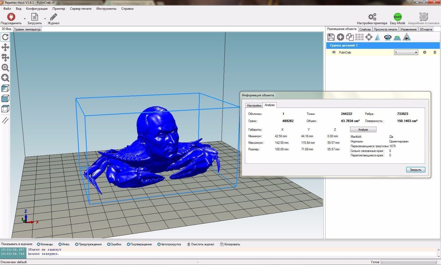441x265 pixels.
Task: Toggle Предупреждения log filter
Action: [x=88, y=244]
